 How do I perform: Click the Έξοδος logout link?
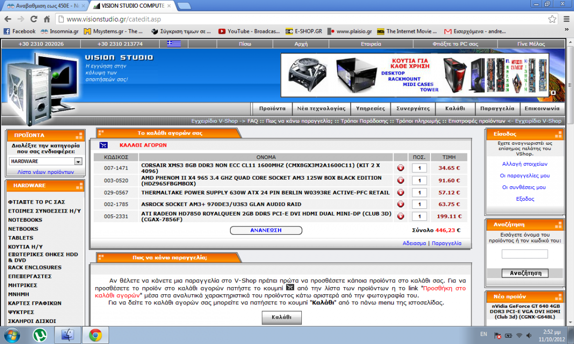tap(525, 199)
